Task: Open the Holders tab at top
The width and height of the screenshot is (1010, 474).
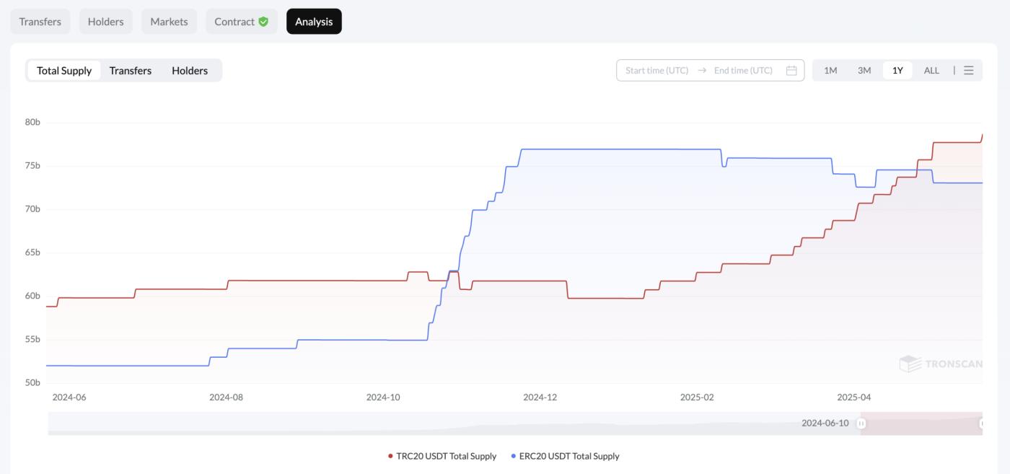Action: click(105, 22)
